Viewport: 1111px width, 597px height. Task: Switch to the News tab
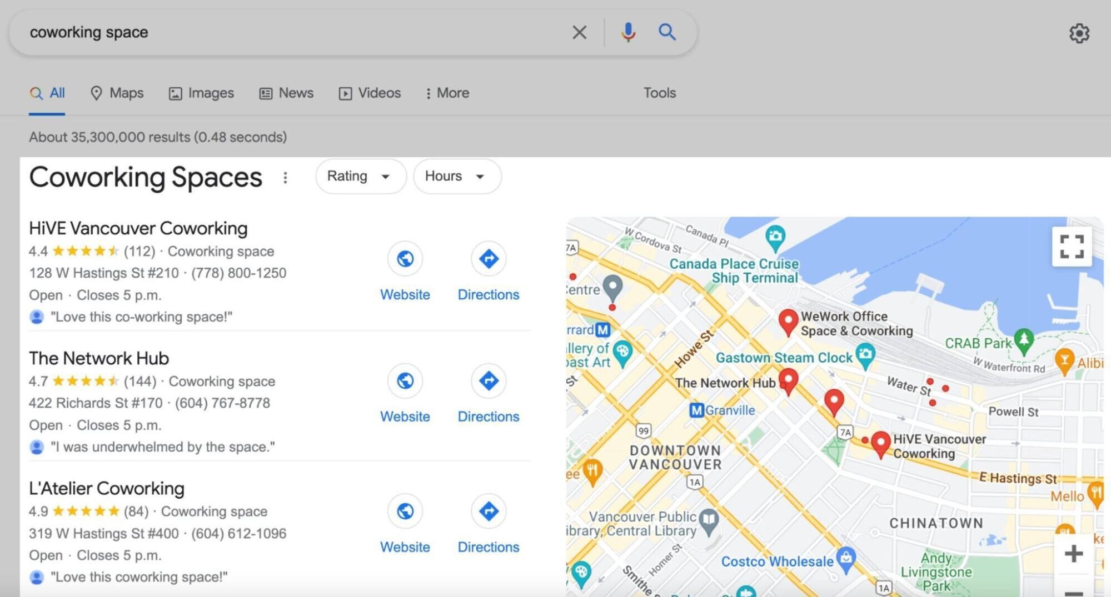[286, 93]
